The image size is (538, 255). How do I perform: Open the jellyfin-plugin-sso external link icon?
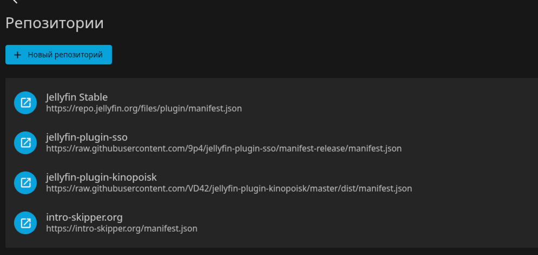coord(25,142)
